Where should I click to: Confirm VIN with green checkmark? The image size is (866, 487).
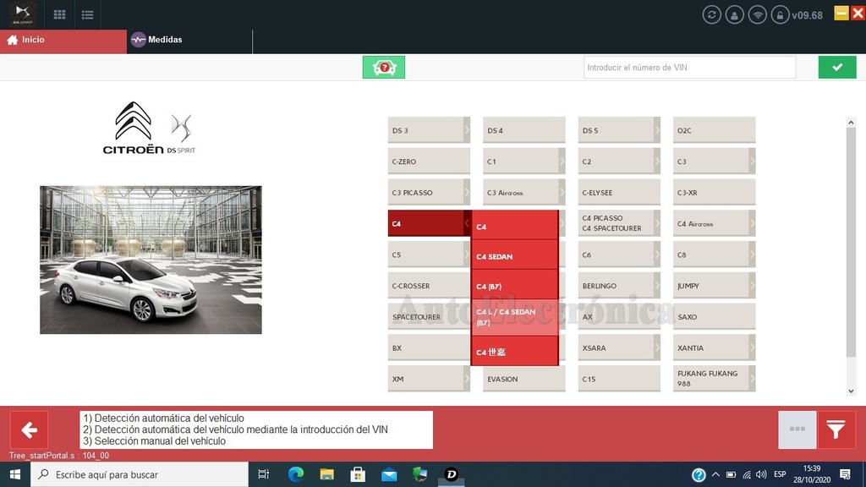(837, 68)
